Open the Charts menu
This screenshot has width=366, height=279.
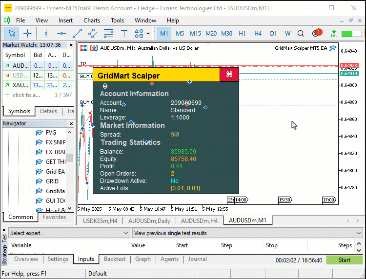pyautogui.click(x=92, y=20)
